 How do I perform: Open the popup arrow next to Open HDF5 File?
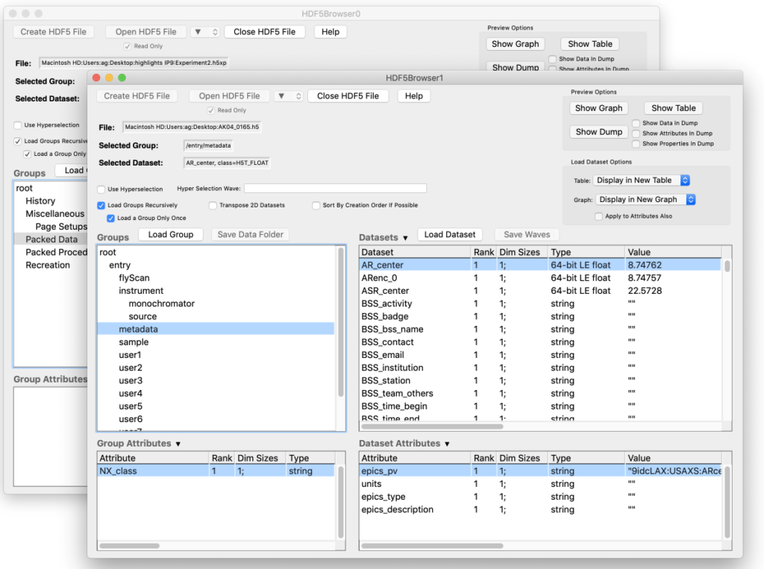point(289,96)
